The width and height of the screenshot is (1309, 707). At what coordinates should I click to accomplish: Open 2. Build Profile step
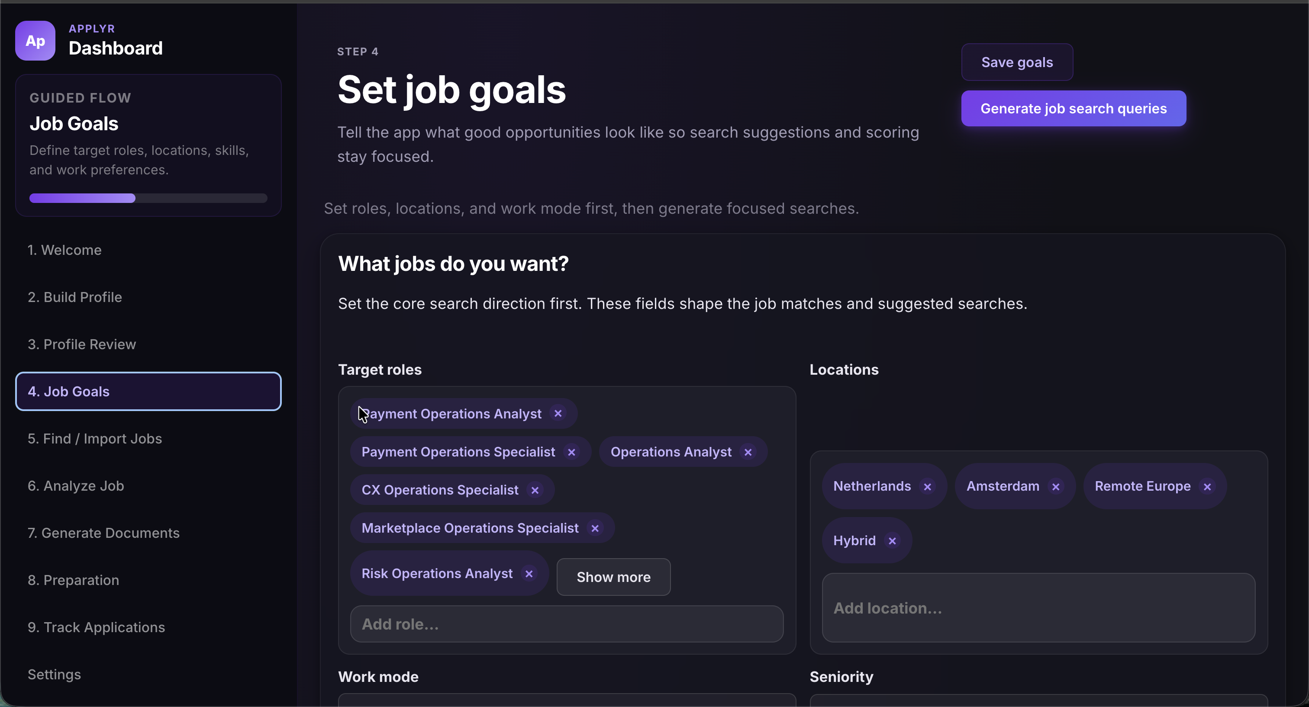point(148,297)
